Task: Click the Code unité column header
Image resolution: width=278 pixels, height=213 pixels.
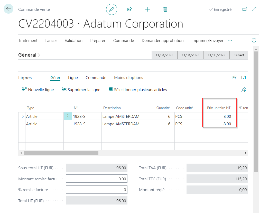Action: (x=184, y=108)
